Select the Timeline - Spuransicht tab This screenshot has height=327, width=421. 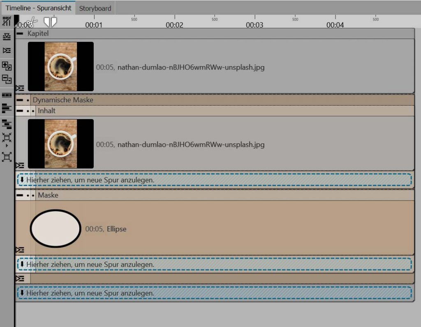tap(38, 8)
